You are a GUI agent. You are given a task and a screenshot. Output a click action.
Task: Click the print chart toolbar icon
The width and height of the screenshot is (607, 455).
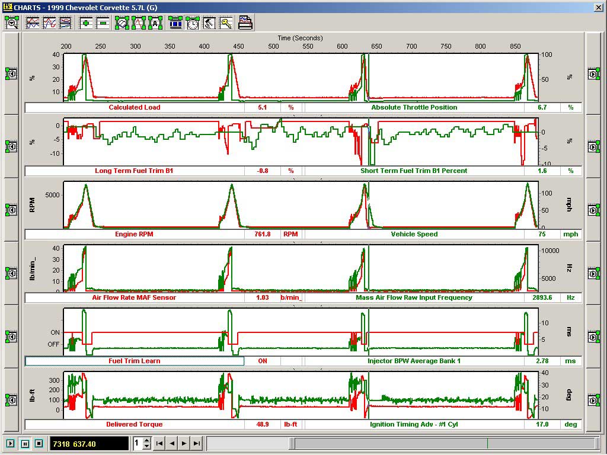[x=245, y=23]
